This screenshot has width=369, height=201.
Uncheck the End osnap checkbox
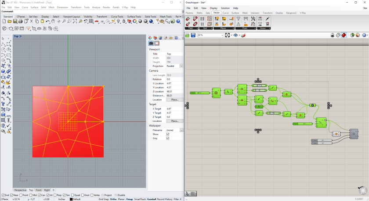tap(2, 195)
